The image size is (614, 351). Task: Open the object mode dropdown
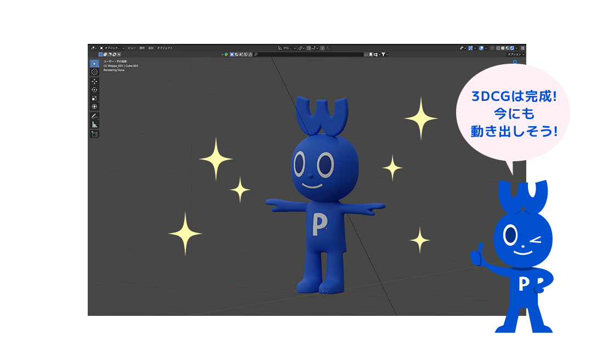[112, 48]
